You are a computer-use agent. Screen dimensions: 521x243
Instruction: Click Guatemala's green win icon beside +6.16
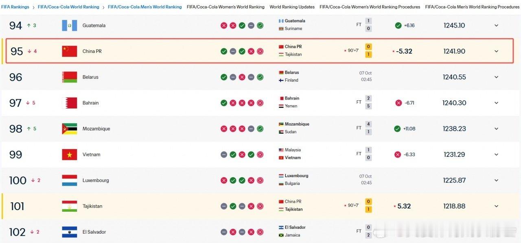(x=398, y=26)
